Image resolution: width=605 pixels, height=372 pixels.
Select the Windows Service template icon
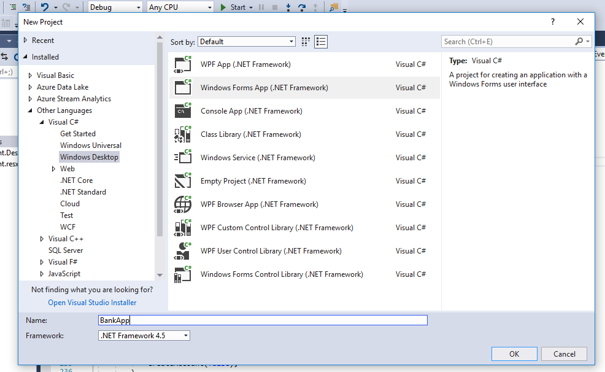coord(183,157)
